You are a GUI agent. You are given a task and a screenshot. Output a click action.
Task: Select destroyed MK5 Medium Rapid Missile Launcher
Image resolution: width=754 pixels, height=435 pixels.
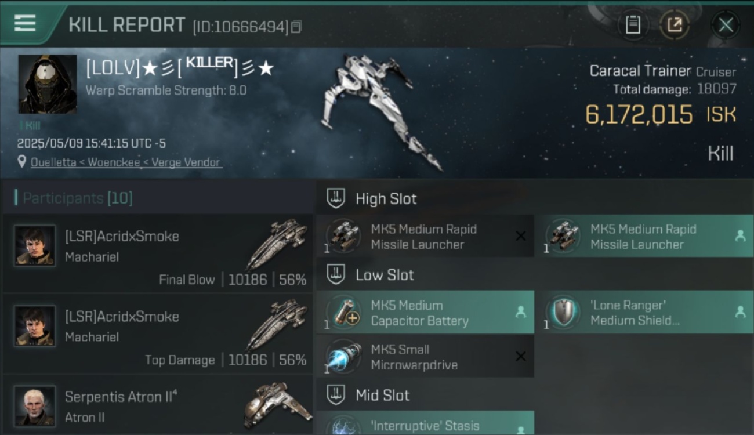pos(425,236)
